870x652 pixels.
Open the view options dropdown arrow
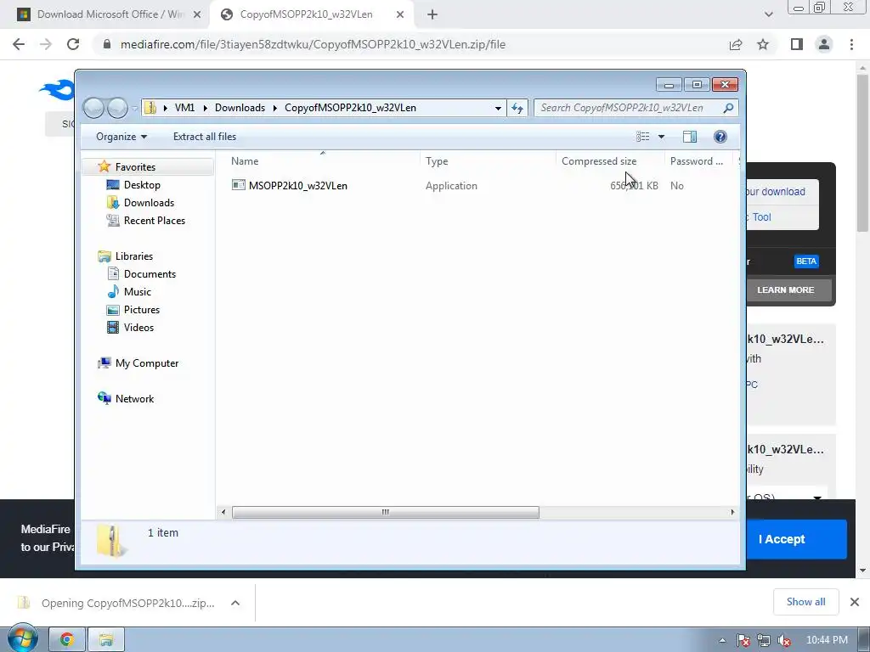click(x=661, y=137)
